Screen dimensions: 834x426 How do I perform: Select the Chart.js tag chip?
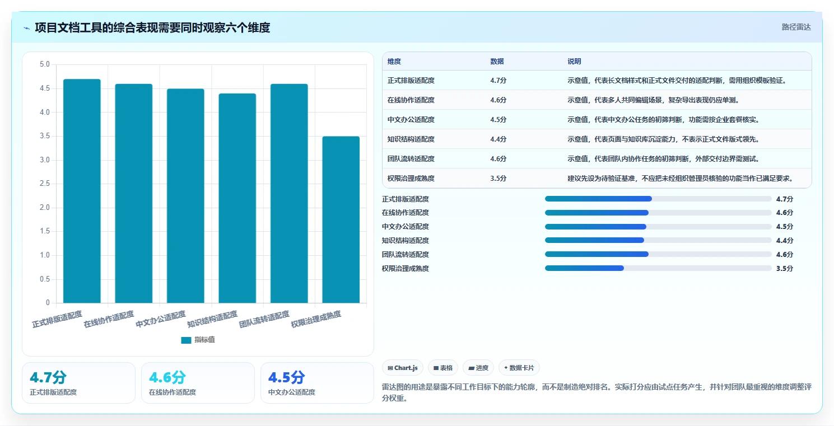click(x=403, y=368)
